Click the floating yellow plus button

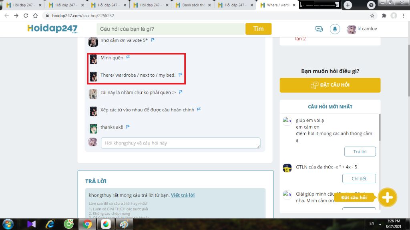tap(387, 197)
